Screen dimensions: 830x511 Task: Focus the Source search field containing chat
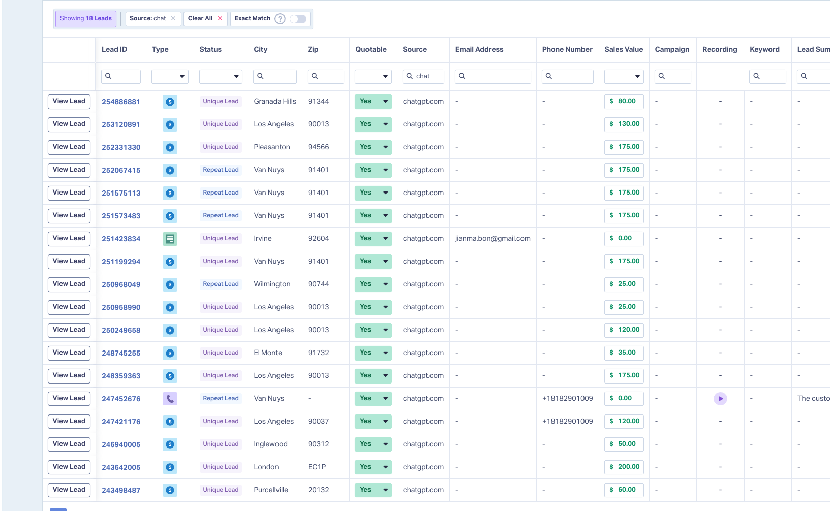pyautogui.click(x=423, y=77)
